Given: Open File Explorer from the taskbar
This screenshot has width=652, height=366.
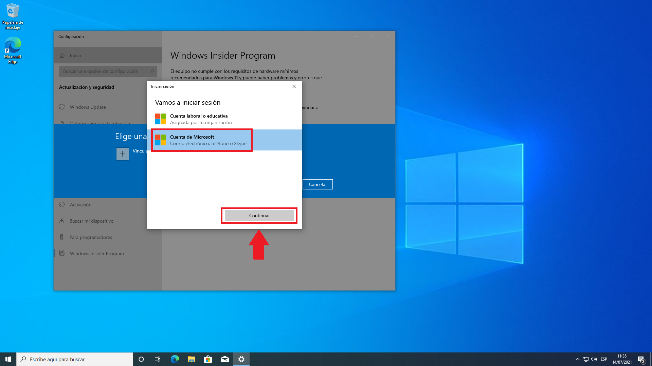Looking at the screenshot, I should point(192,359).
